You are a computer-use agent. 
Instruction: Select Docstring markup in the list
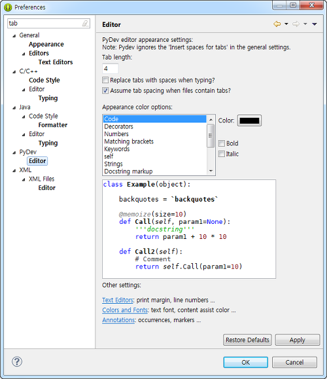coord(155,171)
